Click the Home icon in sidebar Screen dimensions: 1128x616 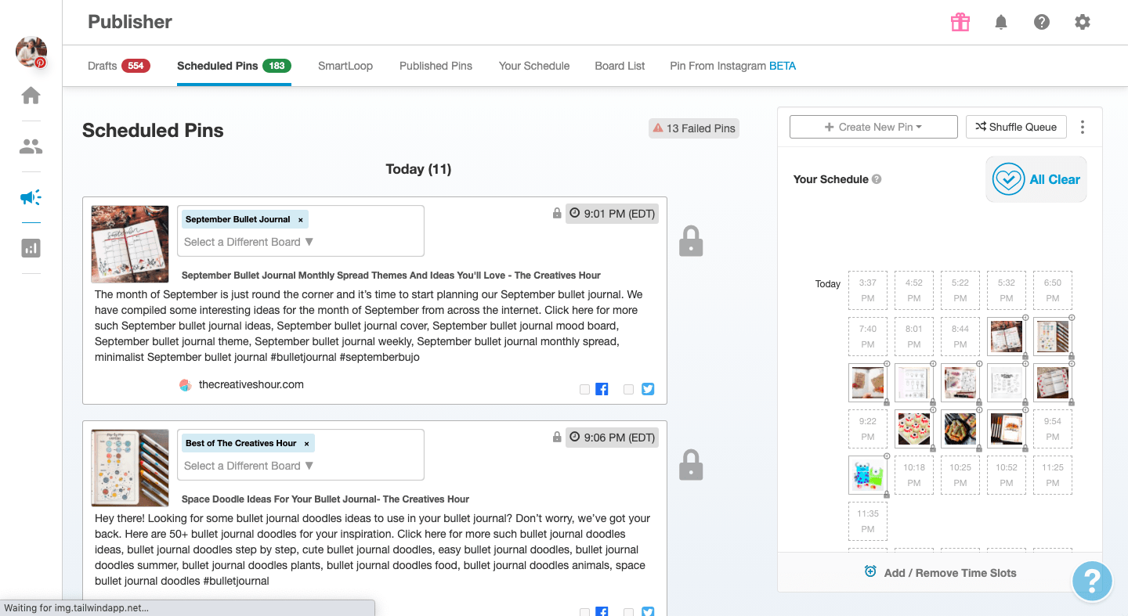[x=31, y=95]
